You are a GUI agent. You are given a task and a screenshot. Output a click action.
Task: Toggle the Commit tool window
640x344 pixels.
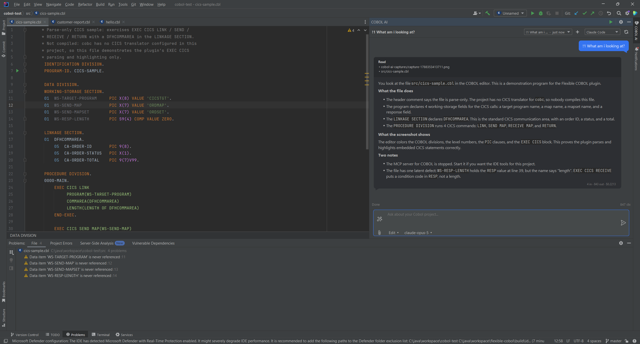click(x=4, y=49)
